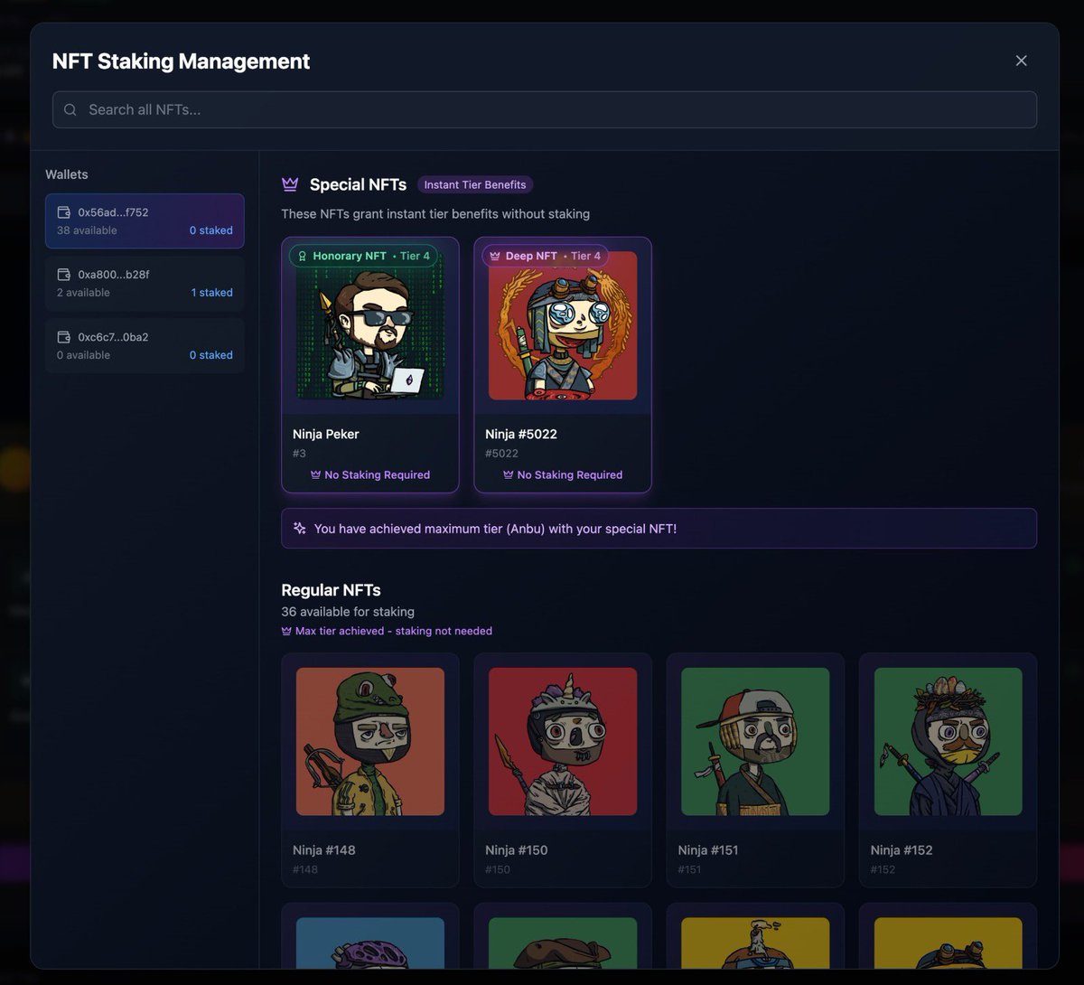1084x985 pixels.
Task: Click the 1 staked link on the second wallet
Action: (211, 292)
